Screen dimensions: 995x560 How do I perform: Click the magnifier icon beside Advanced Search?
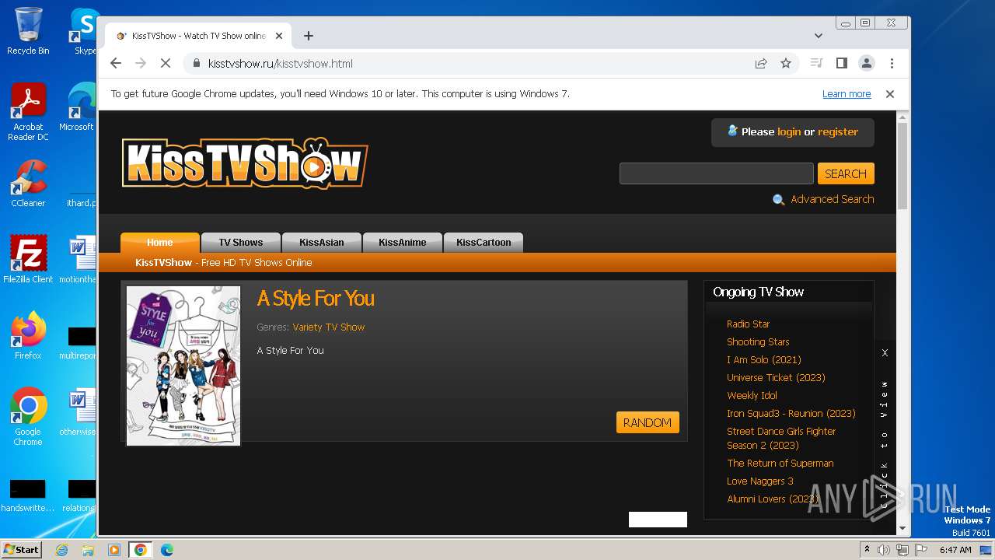pos(778,200)
